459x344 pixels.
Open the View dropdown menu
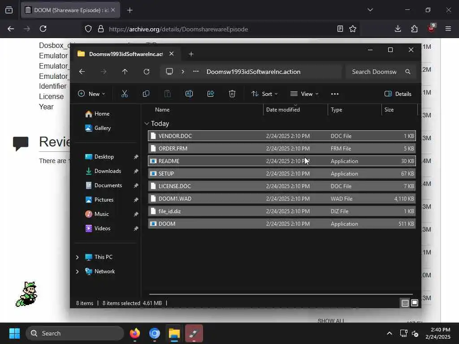[304, 94]
